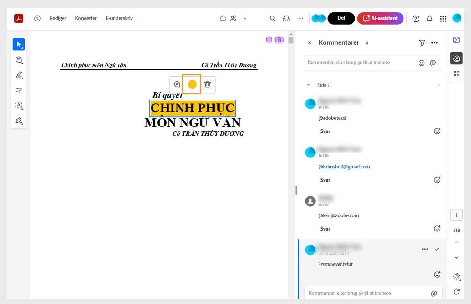This screenshot has height=304, width=471.
Task: Click the document vertical scrollbar thumb
Action: pyautogui.click(x=291, y=40)
